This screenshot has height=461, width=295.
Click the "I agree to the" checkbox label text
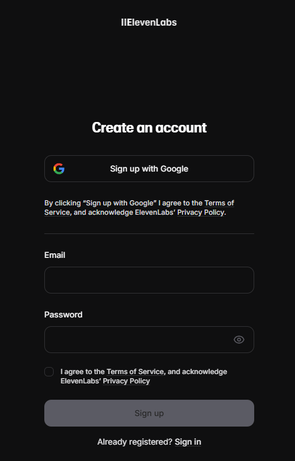(83, 372)
